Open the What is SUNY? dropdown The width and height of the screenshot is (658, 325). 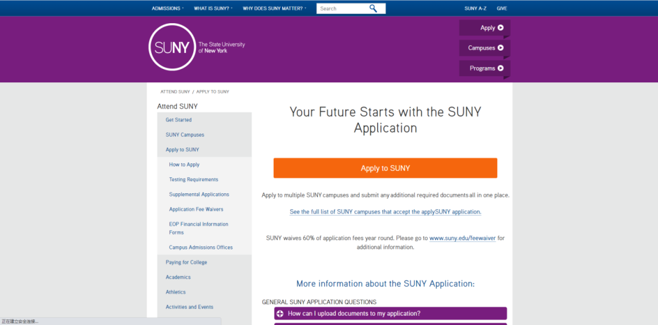[x=213, y=9]
